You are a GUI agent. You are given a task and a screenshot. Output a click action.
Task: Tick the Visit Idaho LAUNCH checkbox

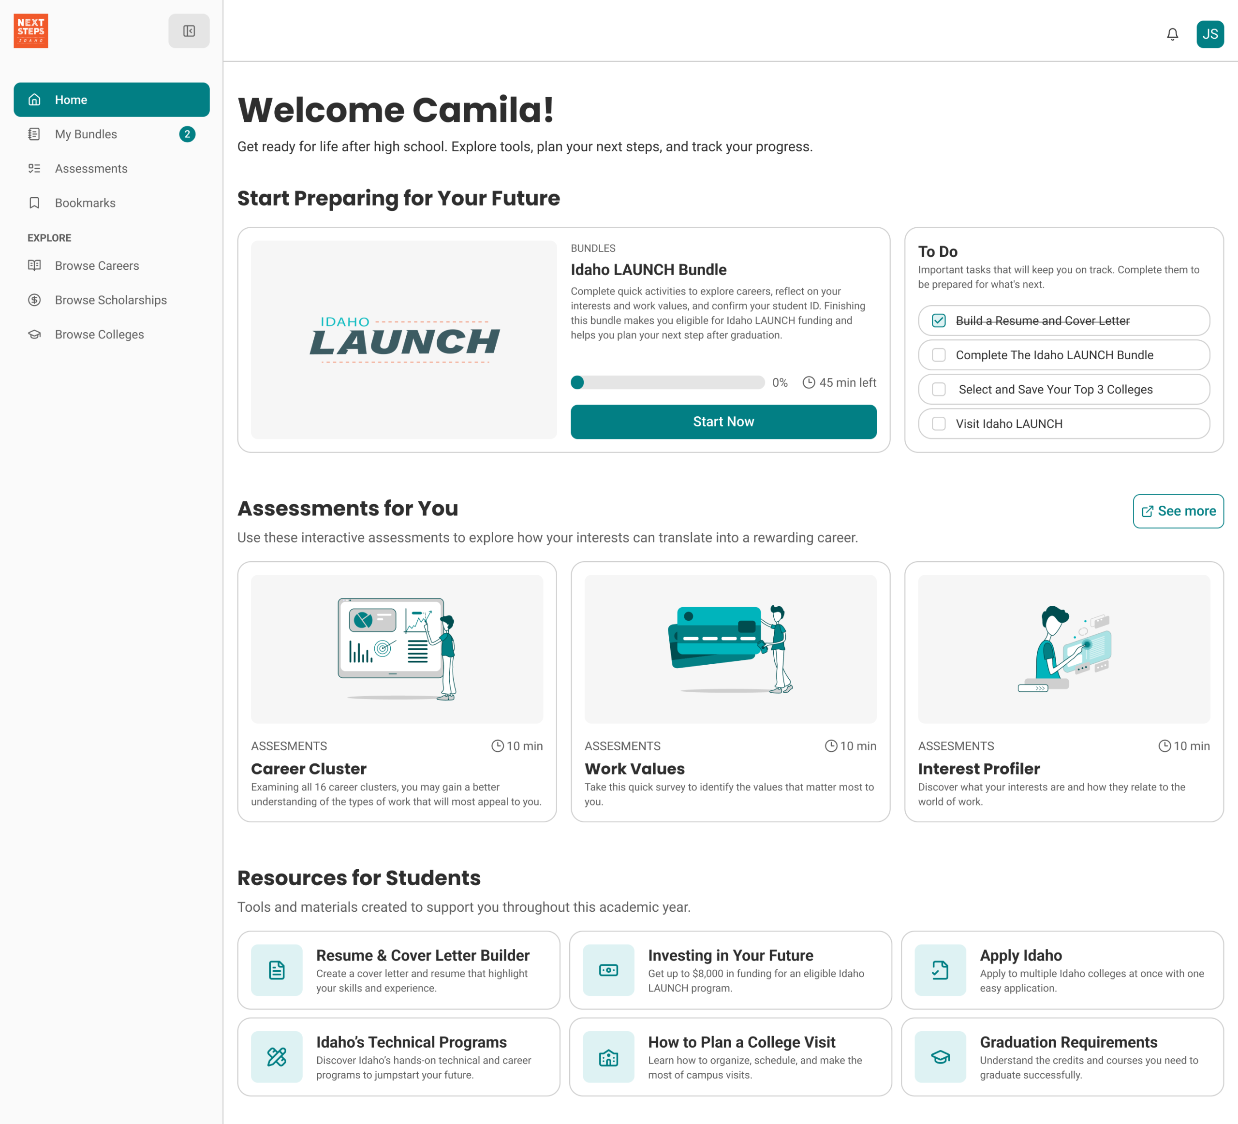click(x=938, y=423)
